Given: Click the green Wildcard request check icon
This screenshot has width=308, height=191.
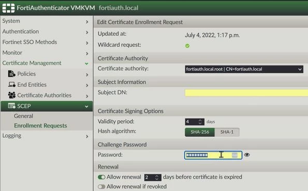Looking at the screenshot, I should coord(187,45).
